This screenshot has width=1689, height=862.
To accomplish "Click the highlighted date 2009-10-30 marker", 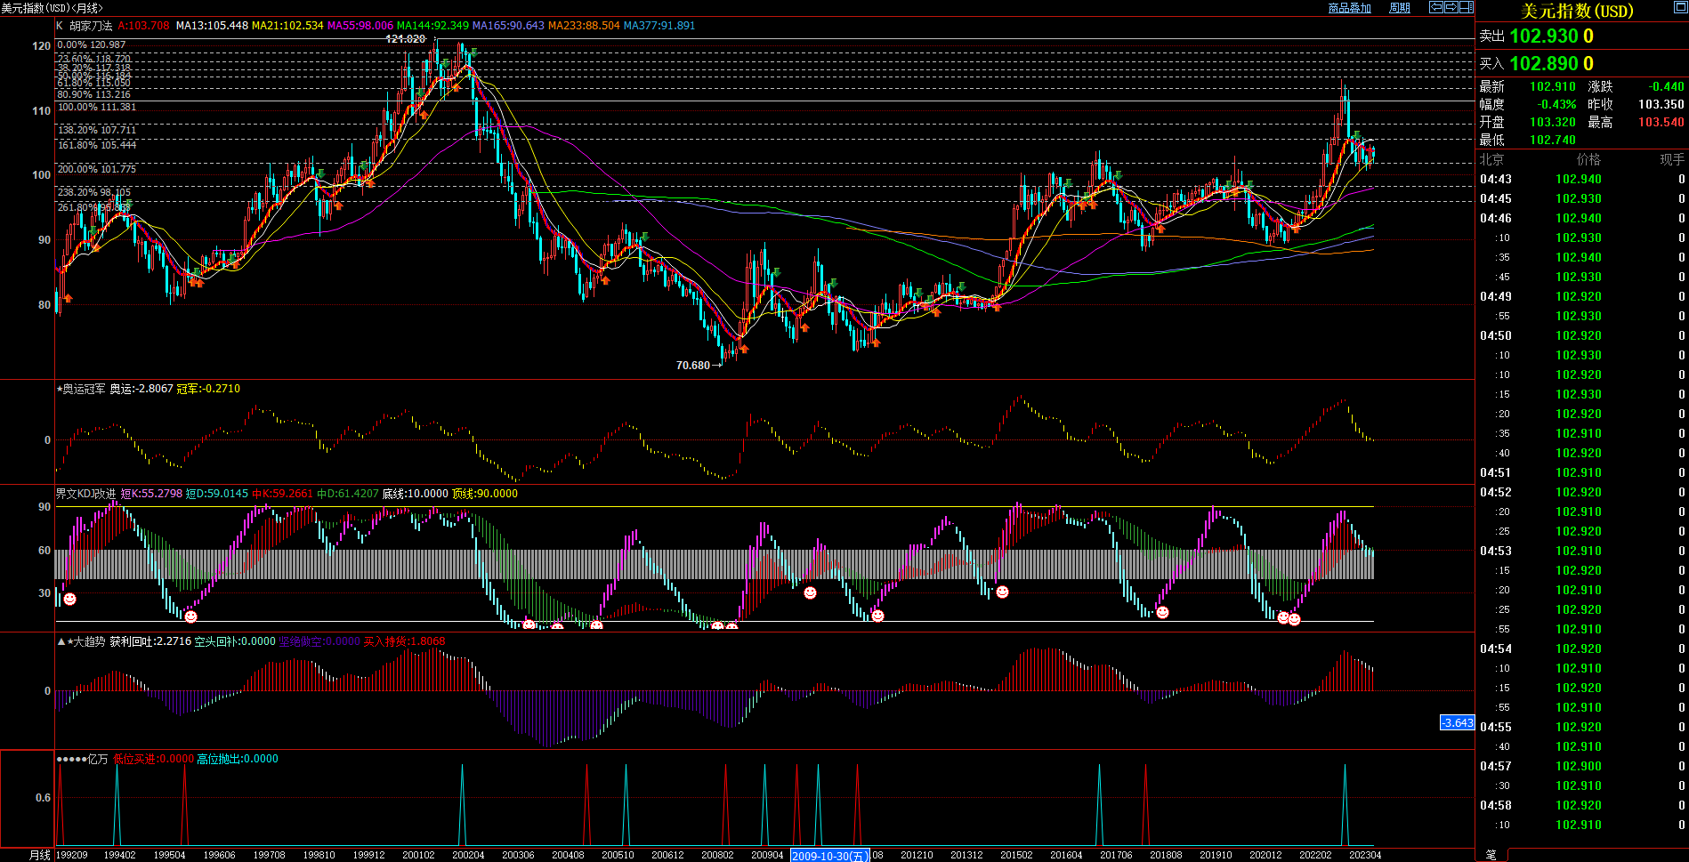I will [829, 856].
